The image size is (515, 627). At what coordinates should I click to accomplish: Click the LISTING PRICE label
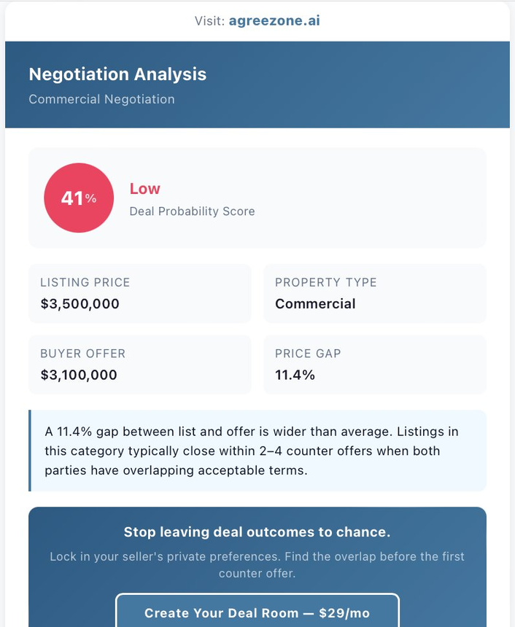[x=85, y=282]
